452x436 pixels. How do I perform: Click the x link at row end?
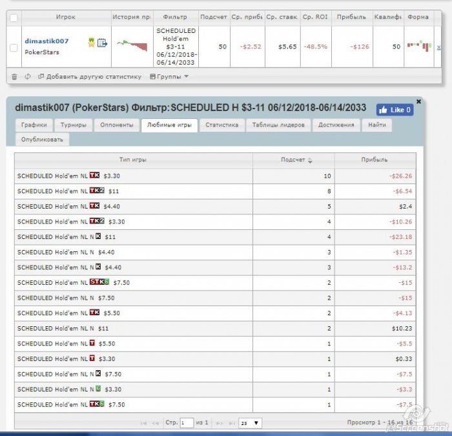click(x=438, y=47)
